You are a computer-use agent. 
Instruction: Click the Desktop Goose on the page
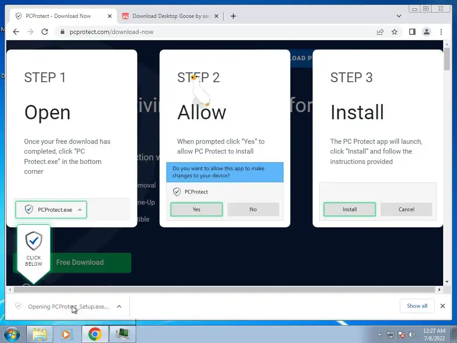point(200,90)
